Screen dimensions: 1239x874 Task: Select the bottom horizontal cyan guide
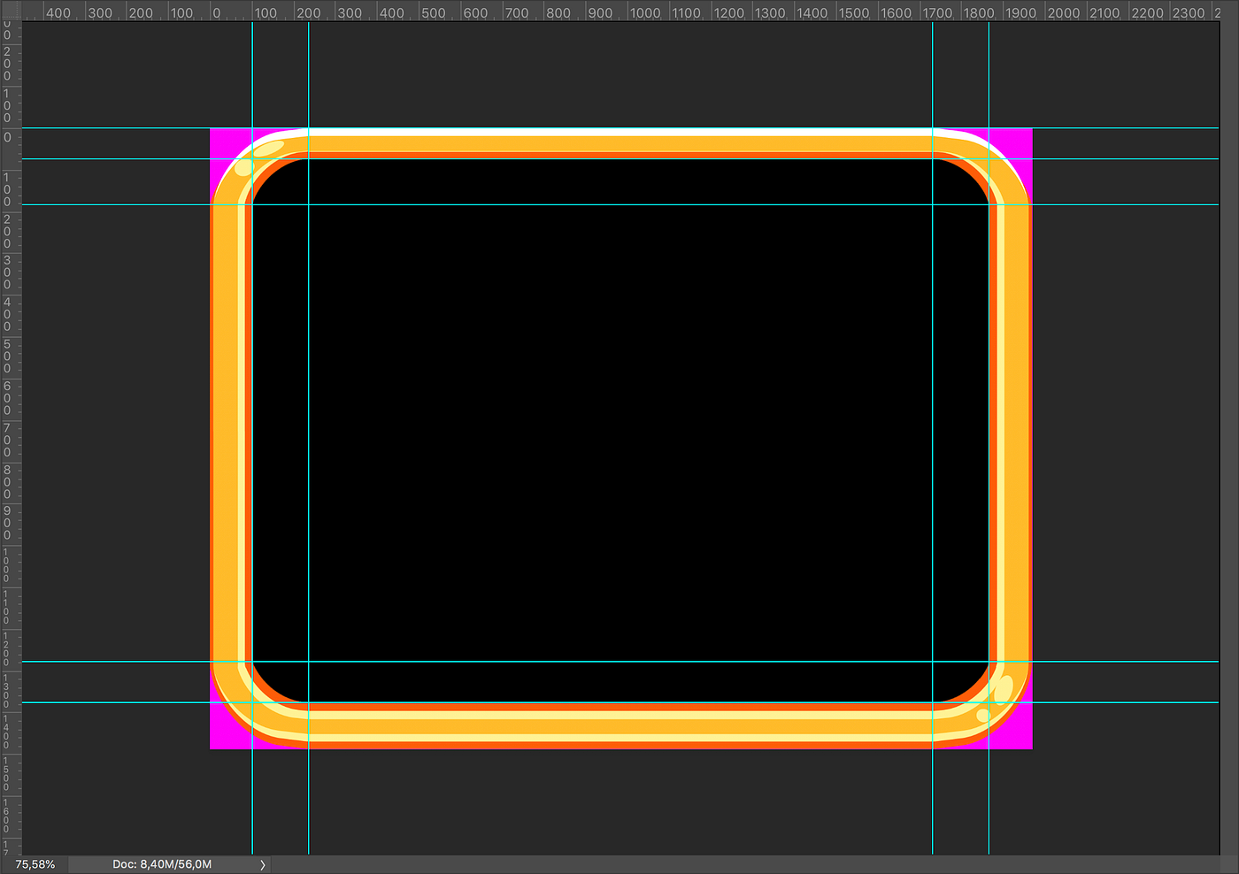(x=619, y=704)
